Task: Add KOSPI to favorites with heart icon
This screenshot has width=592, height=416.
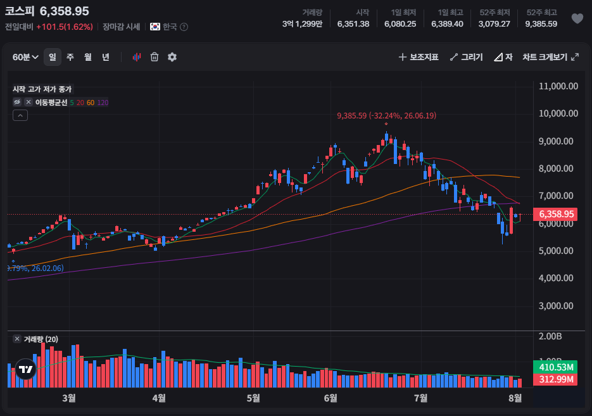Action: pos(577,18)
